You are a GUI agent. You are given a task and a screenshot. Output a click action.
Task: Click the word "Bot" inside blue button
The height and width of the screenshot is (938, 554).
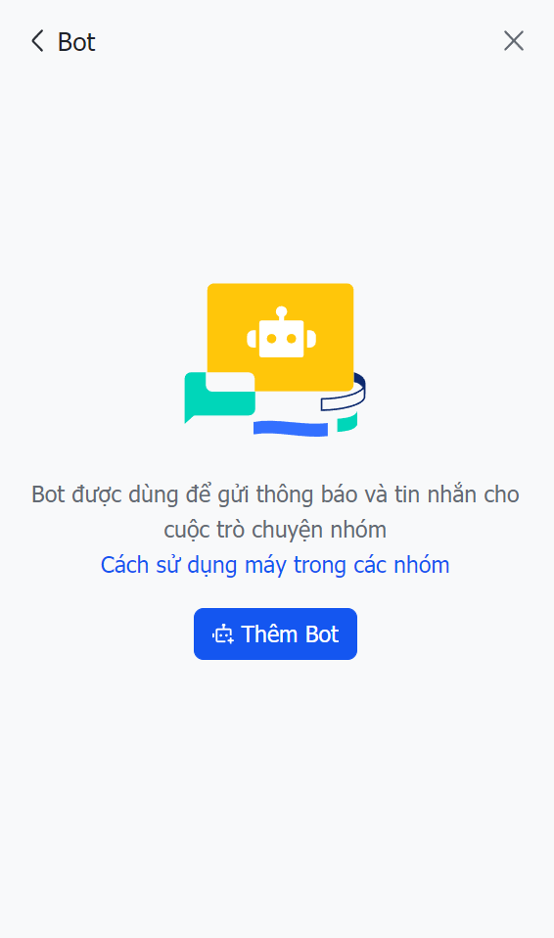pos(322,634)
